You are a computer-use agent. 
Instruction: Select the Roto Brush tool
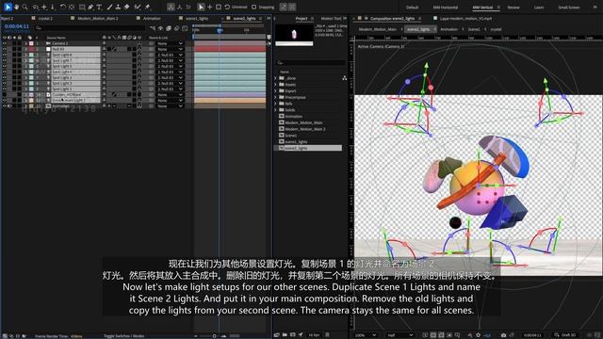coord(138,7)
